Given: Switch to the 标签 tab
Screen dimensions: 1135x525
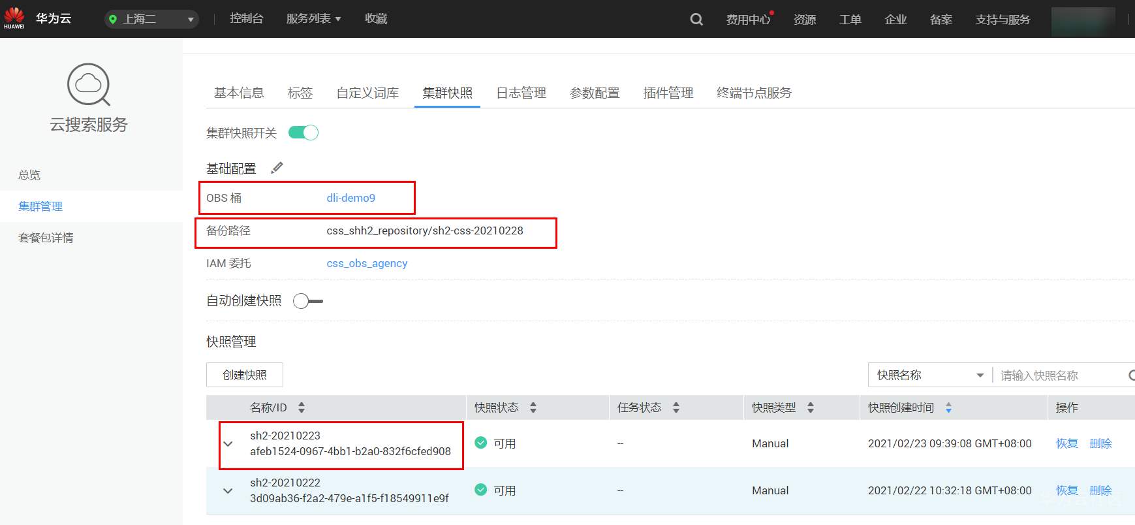Looking at the screenshot, I should click(x=300, y=93).
